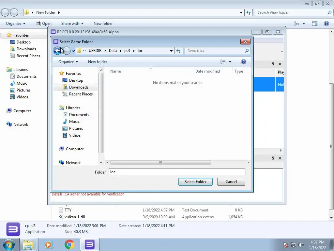Image resolution: width=334 pixels, height=251 pixels.
Task: Click ps3 in the dialog address path
Action: pyautogui.click(x=127, y=51)
